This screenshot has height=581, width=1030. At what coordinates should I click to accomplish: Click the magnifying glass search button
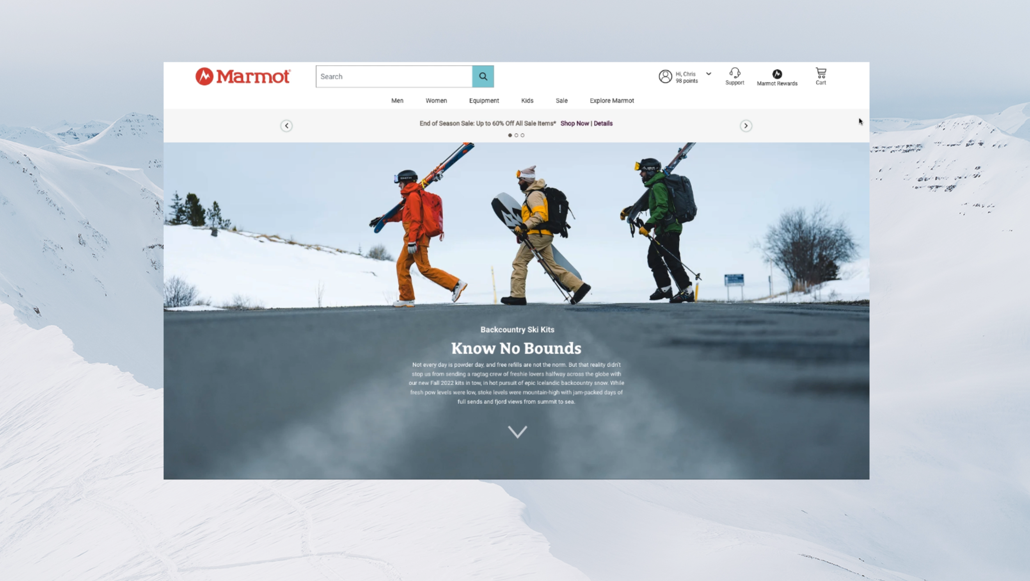pos(483,77)
